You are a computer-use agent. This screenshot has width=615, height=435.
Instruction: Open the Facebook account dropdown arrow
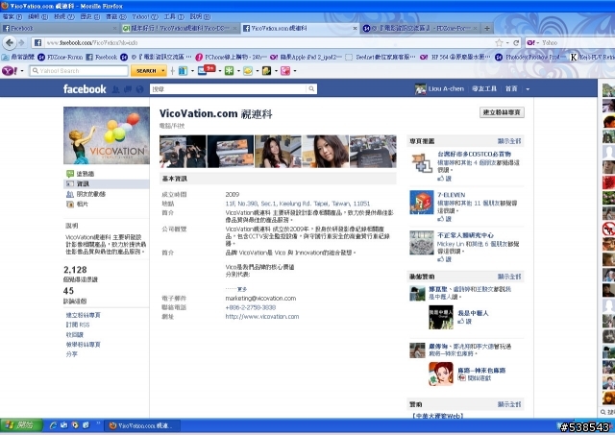[528, 89]
